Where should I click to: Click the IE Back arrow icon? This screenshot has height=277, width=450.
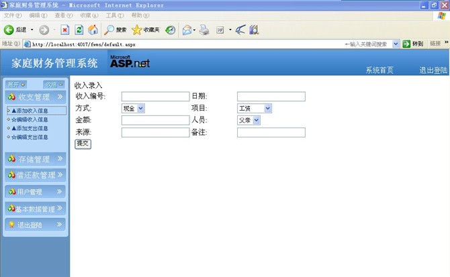point(9,30)
